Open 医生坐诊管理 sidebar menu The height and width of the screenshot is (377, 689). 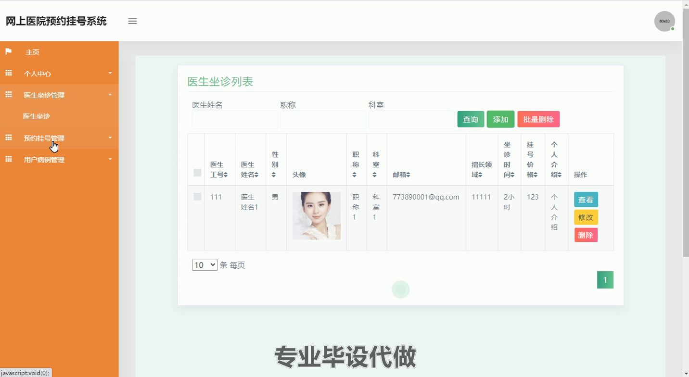(x=59, y=95)
